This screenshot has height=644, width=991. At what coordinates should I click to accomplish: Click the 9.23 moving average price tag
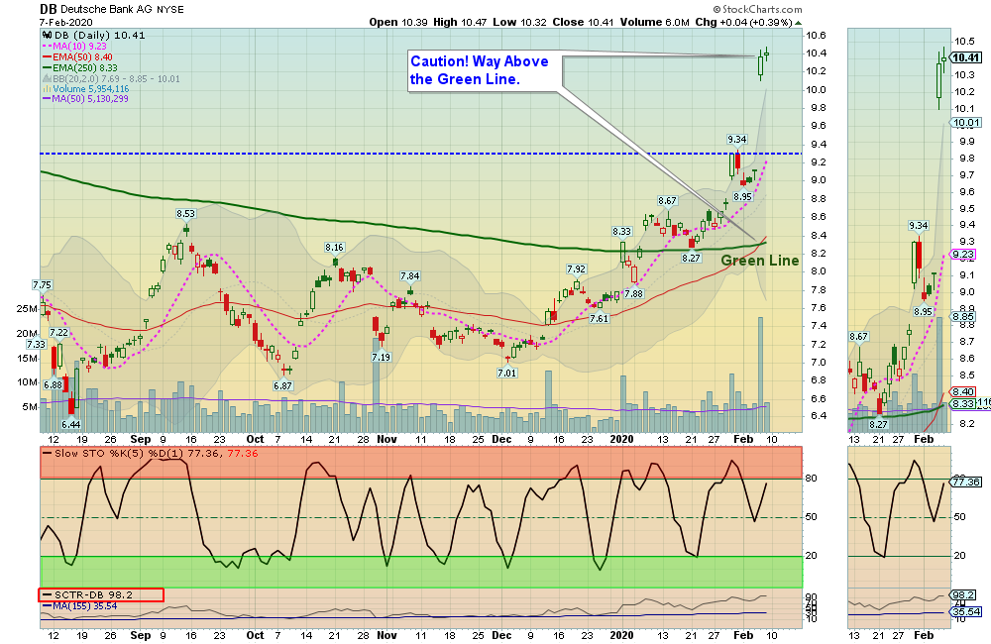point(963,254)
